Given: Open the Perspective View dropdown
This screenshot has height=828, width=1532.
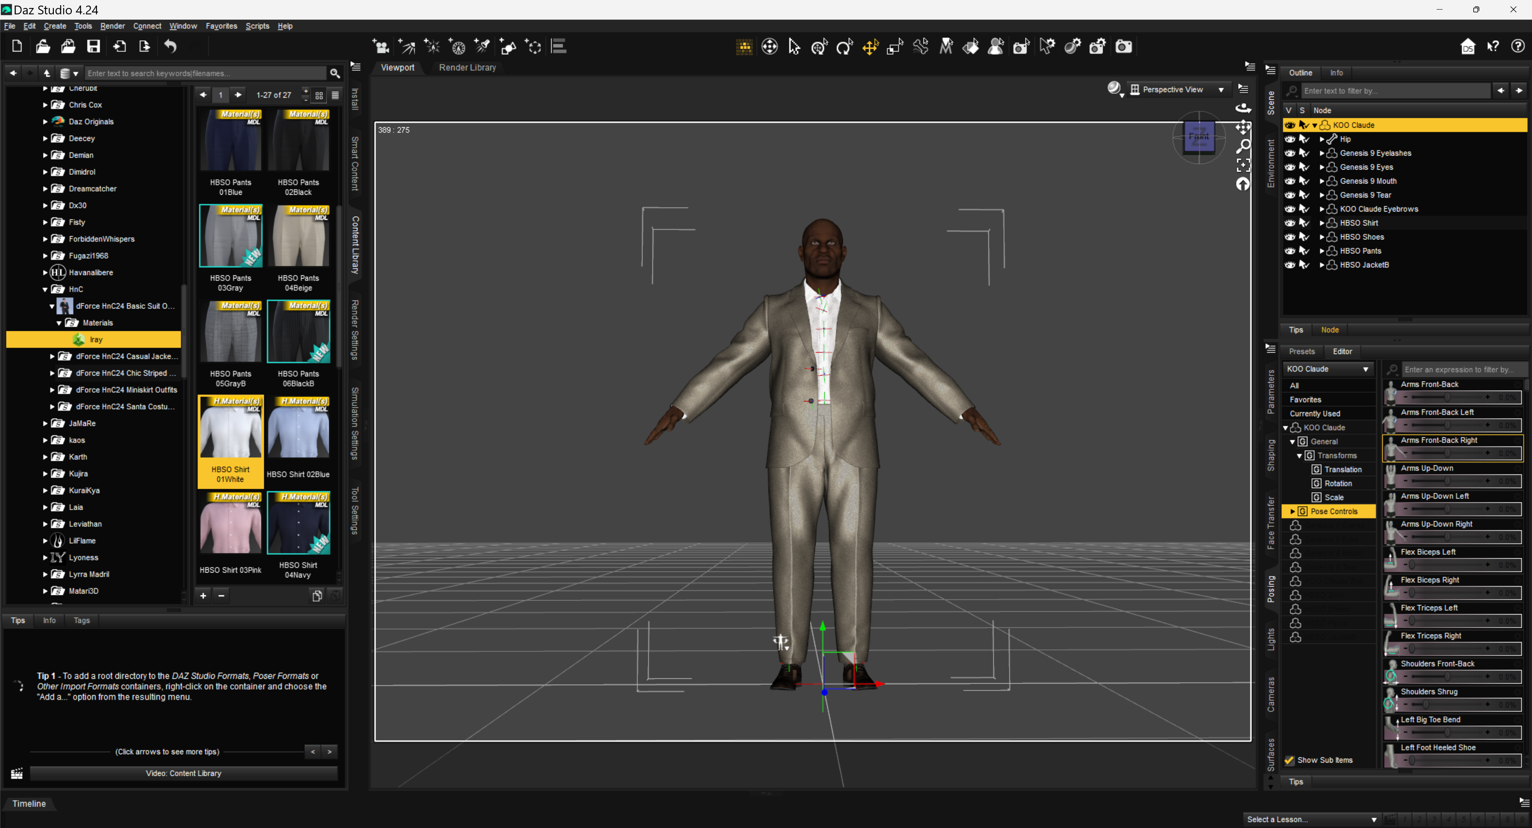Looking at the screenshot, I should coord(1178,90).
